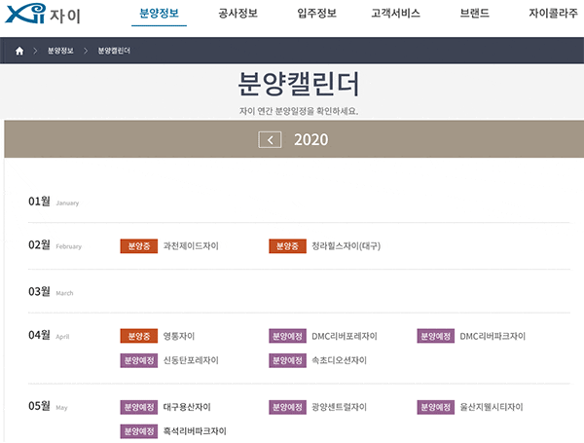Click the 01월 January row label
The width and height of the screenshot is (584, 443).
click(54, 202)
